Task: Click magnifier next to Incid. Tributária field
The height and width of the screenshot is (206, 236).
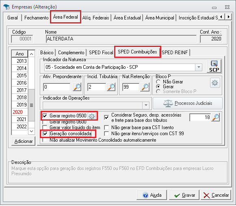Action: [111, 87]
